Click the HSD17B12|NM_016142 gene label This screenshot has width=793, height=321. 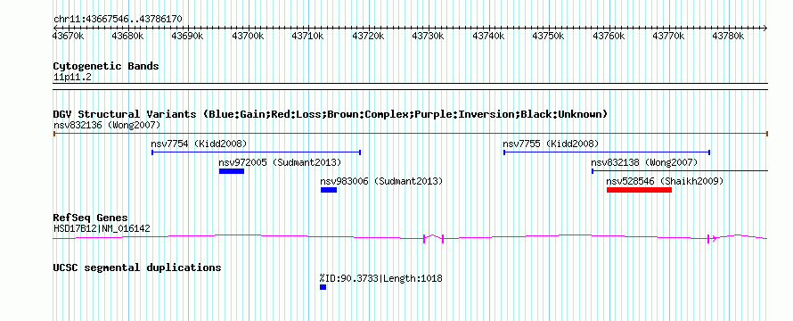102,229
